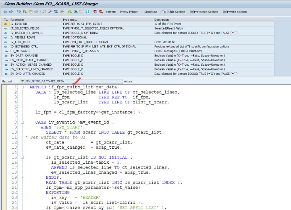Click the Forward arrow toolbar icon
Screen dimensions: 291x210
pyautogui.click(x=11, y=12)
